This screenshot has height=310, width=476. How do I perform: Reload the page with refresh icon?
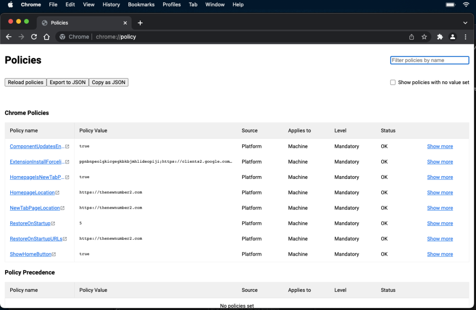click(x=34, y=37)
